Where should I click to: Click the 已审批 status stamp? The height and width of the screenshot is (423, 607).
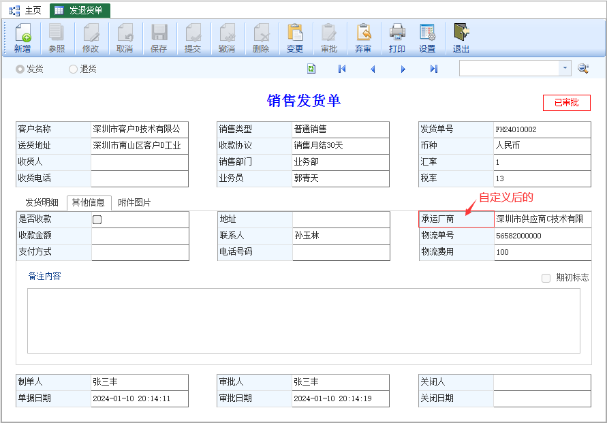[x=566, y=103]
